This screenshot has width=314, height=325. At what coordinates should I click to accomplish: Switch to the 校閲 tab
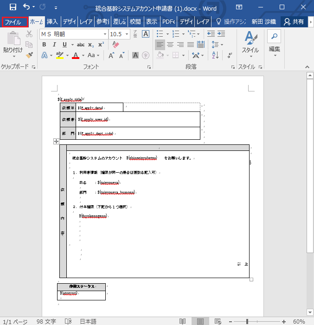click(x=135, y=21)
